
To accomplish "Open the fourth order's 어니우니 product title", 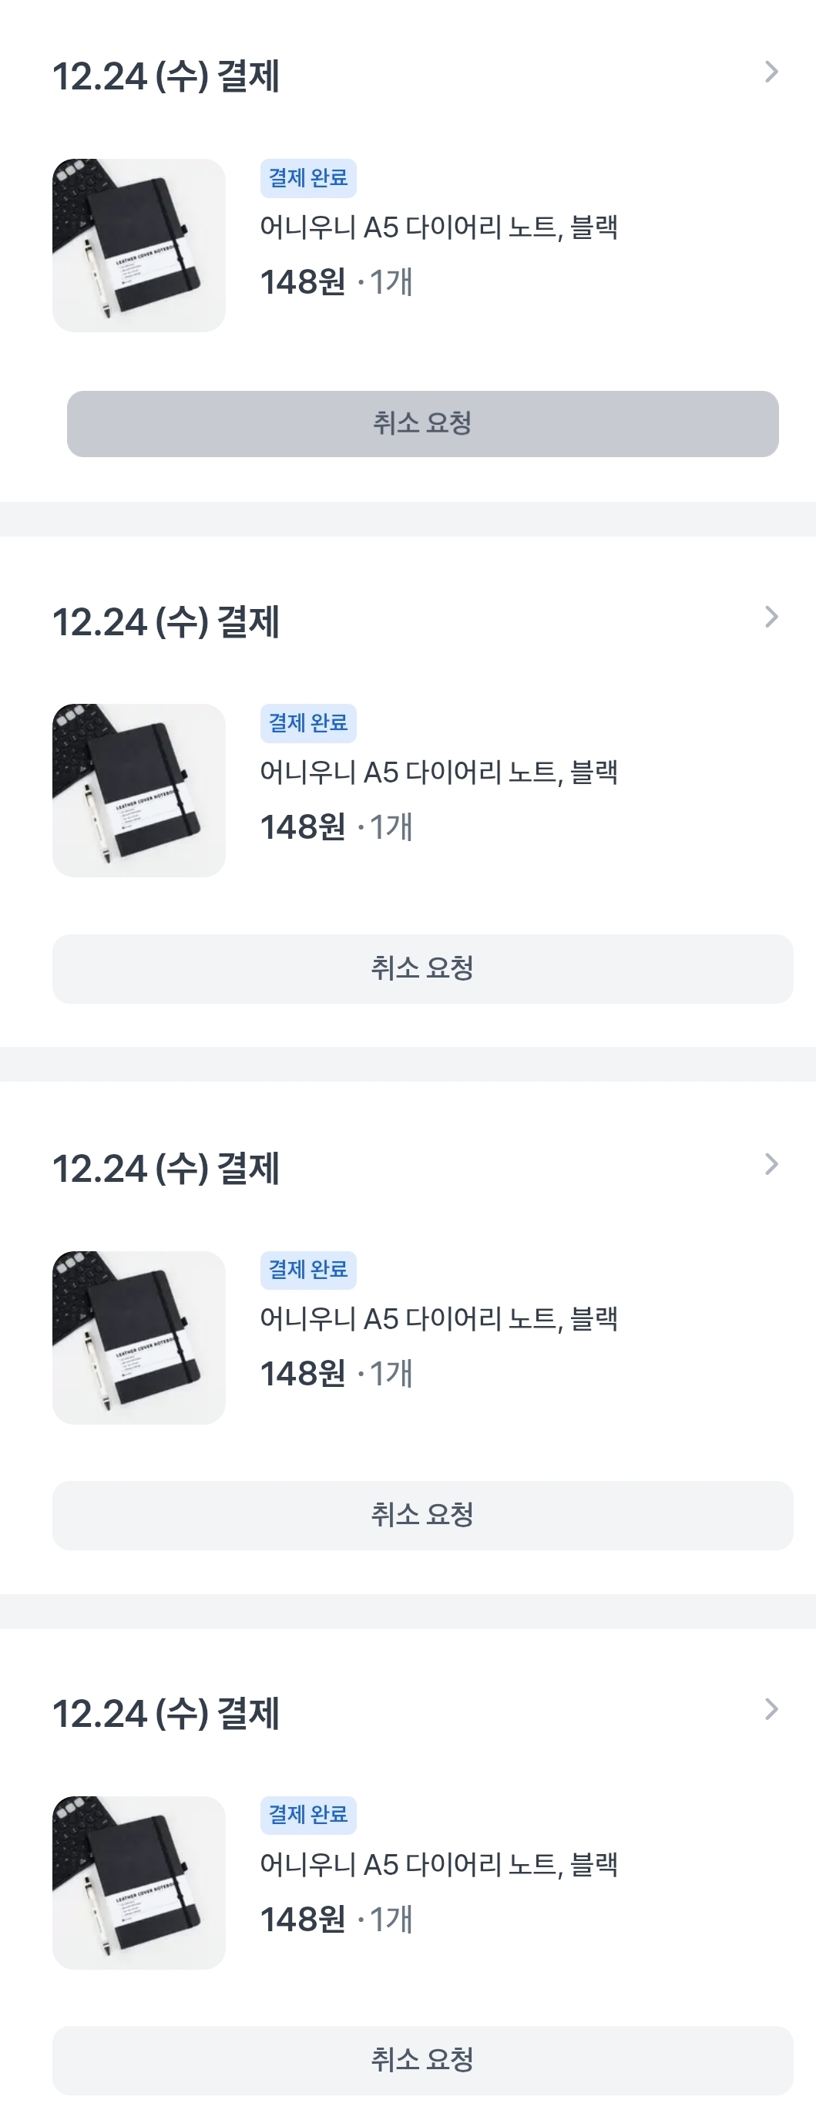I will [x=438, y=1864].
